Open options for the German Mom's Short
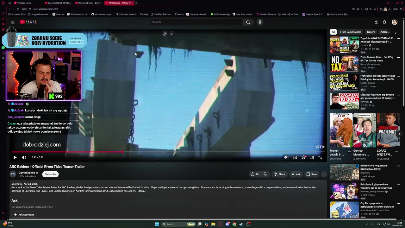 tap(373, 152)
